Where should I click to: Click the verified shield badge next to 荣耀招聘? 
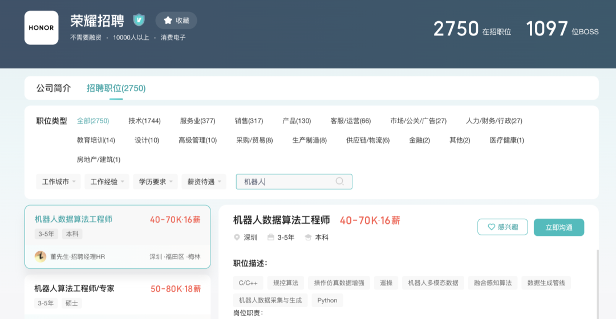(x=139, y=19)
